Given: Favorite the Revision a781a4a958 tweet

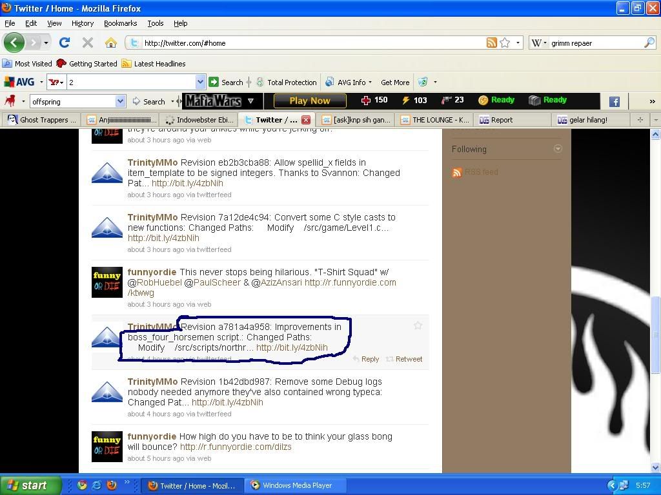Looking at the screenshot, I should pos(418,325).
